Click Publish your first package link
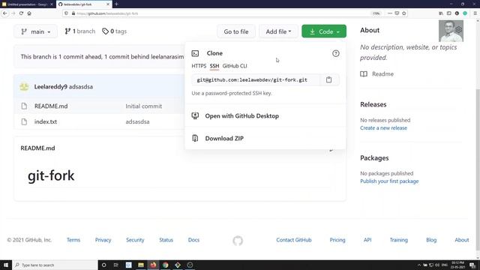480x270 pixels. click(x=389, y=181)
